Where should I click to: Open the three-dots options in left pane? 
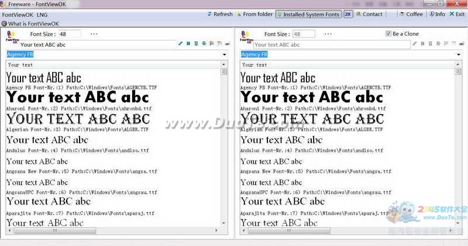[x=94, y=34]
